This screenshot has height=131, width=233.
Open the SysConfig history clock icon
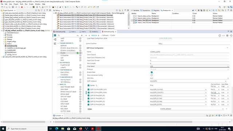(231, 36)
